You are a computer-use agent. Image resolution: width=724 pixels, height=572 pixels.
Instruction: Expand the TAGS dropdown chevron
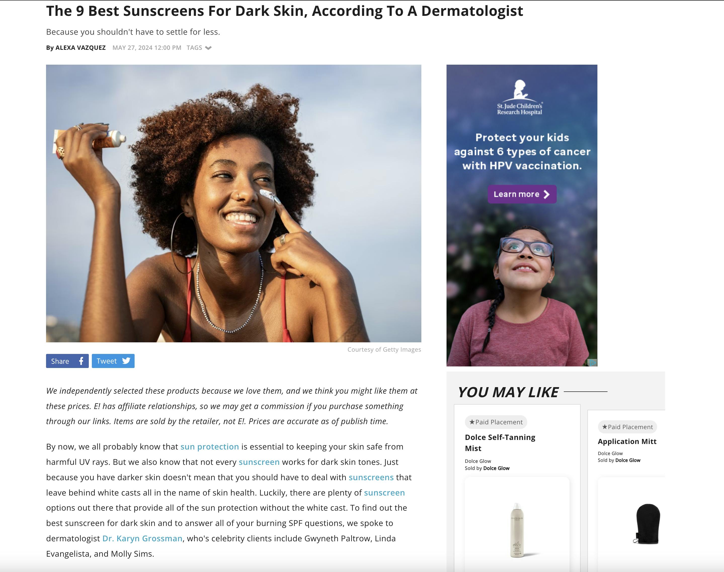(x=208, y=48)
